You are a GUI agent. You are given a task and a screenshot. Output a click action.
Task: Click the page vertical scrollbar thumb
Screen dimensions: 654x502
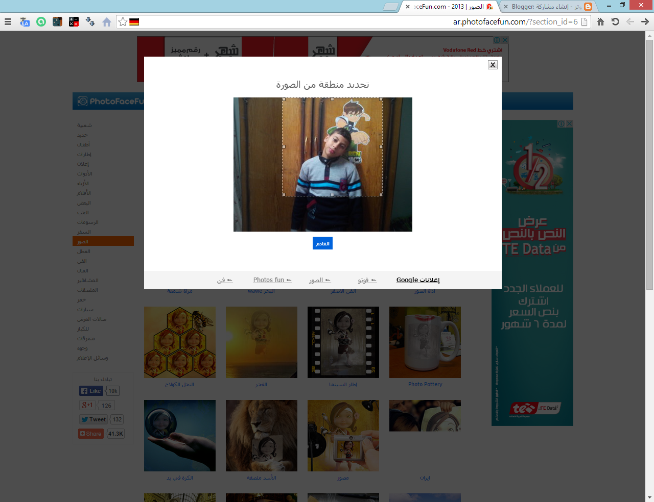coord(649,164)
